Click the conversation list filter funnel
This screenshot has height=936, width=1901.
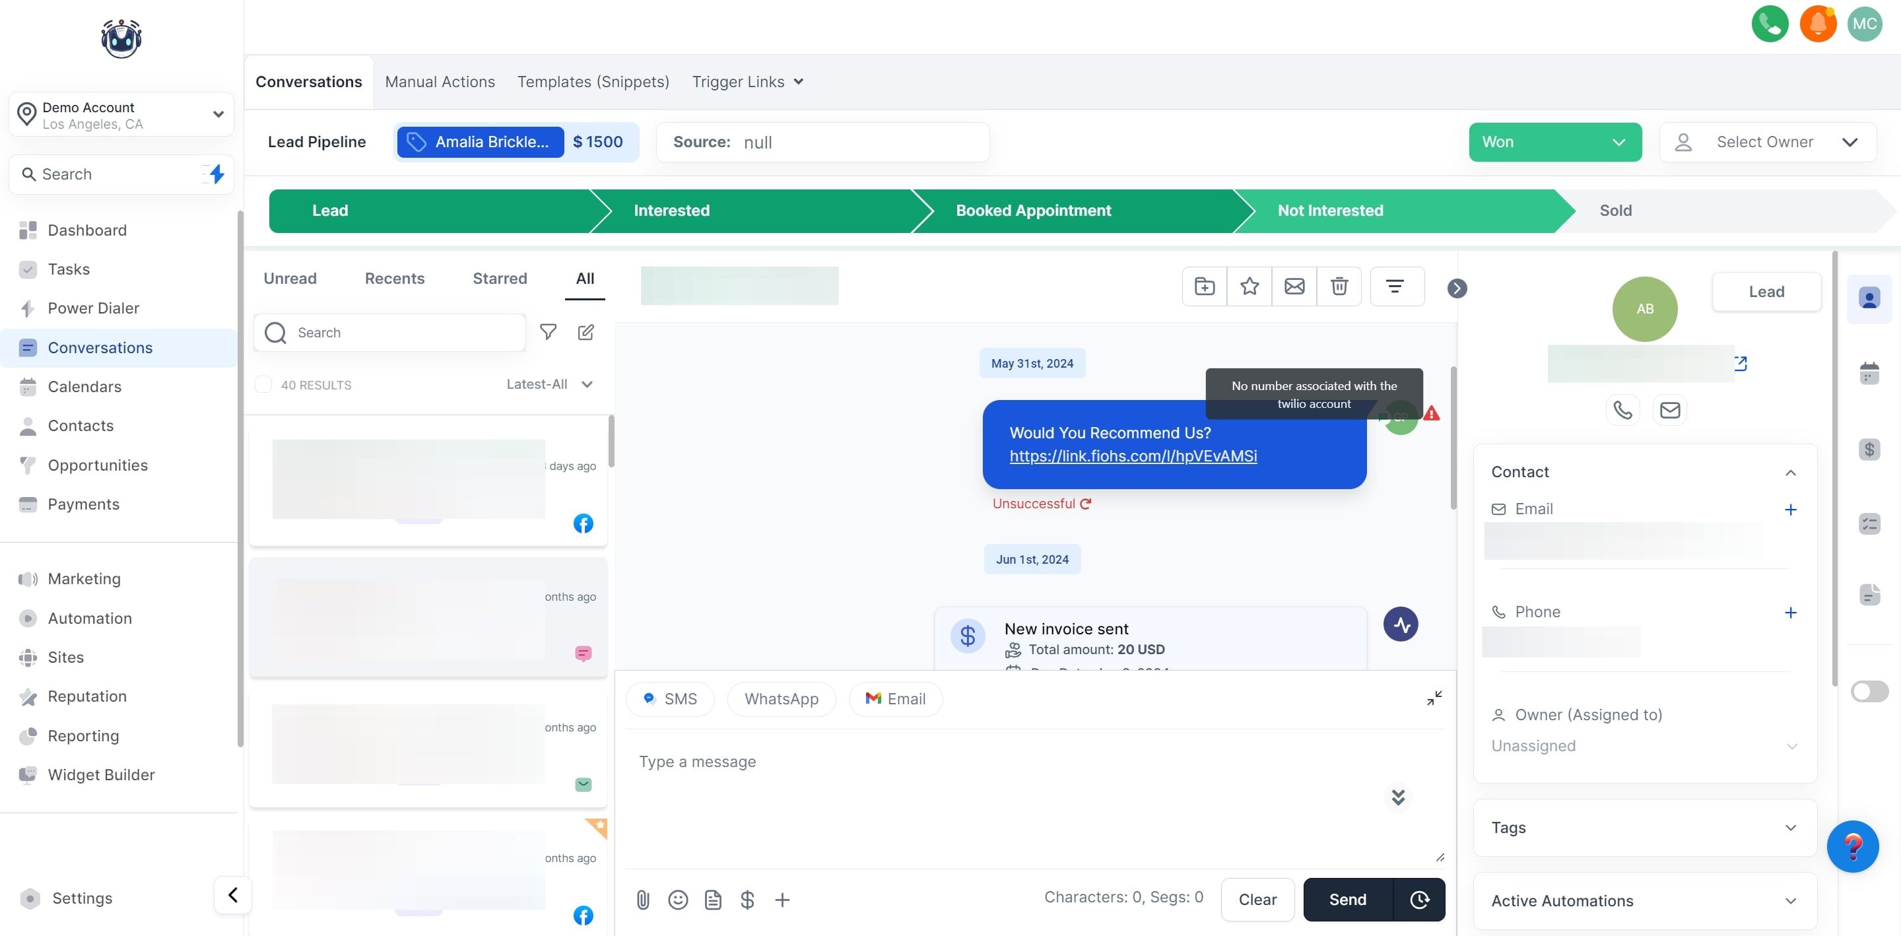point(548,332)
